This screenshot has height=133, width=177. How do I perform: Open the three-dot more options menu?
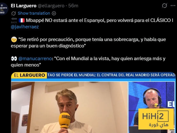coord(173,6)
